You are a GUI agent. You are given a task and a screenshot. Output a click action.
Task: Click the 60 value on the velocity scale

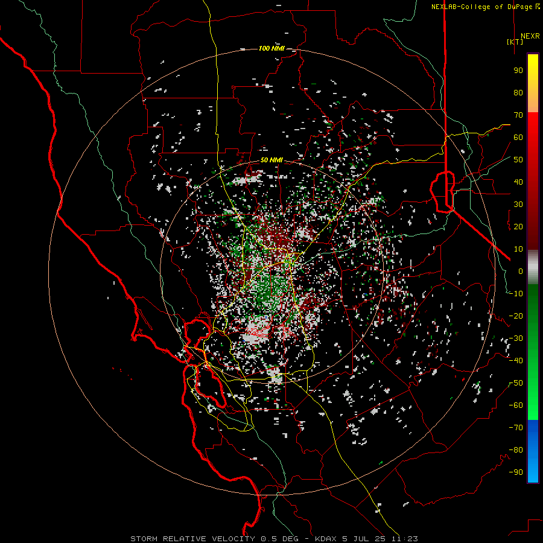pyautogui.click(x=518, y=138)
